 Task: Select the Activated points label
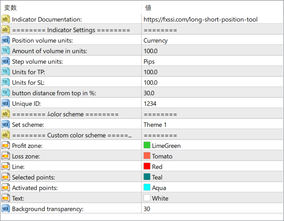click(x=35, y=188)
